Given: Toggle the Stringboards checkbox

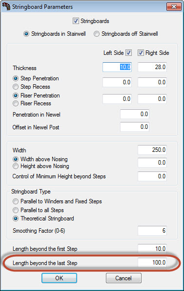Looking at the screenshot, I should click(x=76, y=21).
